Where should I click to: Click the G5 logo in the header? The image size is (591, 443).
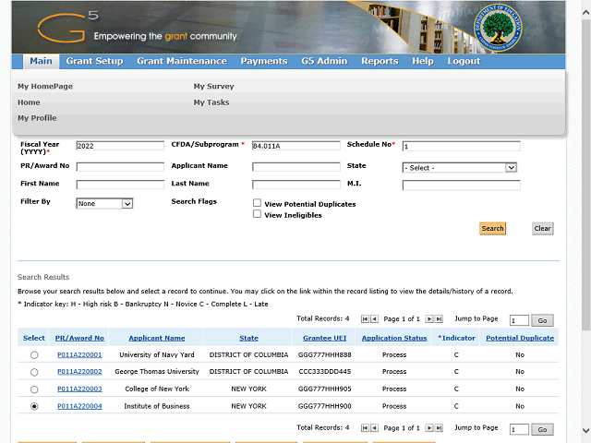coord(62,26)
